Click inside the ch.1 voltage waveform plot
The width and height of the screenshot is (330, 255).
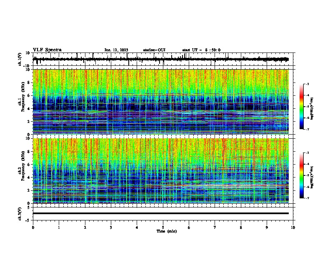tap(164, 59)
